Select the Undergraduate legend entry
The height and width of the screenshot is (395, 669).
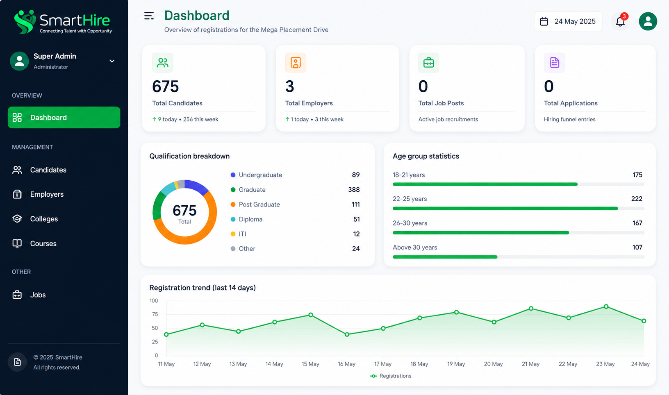[256, 175]
